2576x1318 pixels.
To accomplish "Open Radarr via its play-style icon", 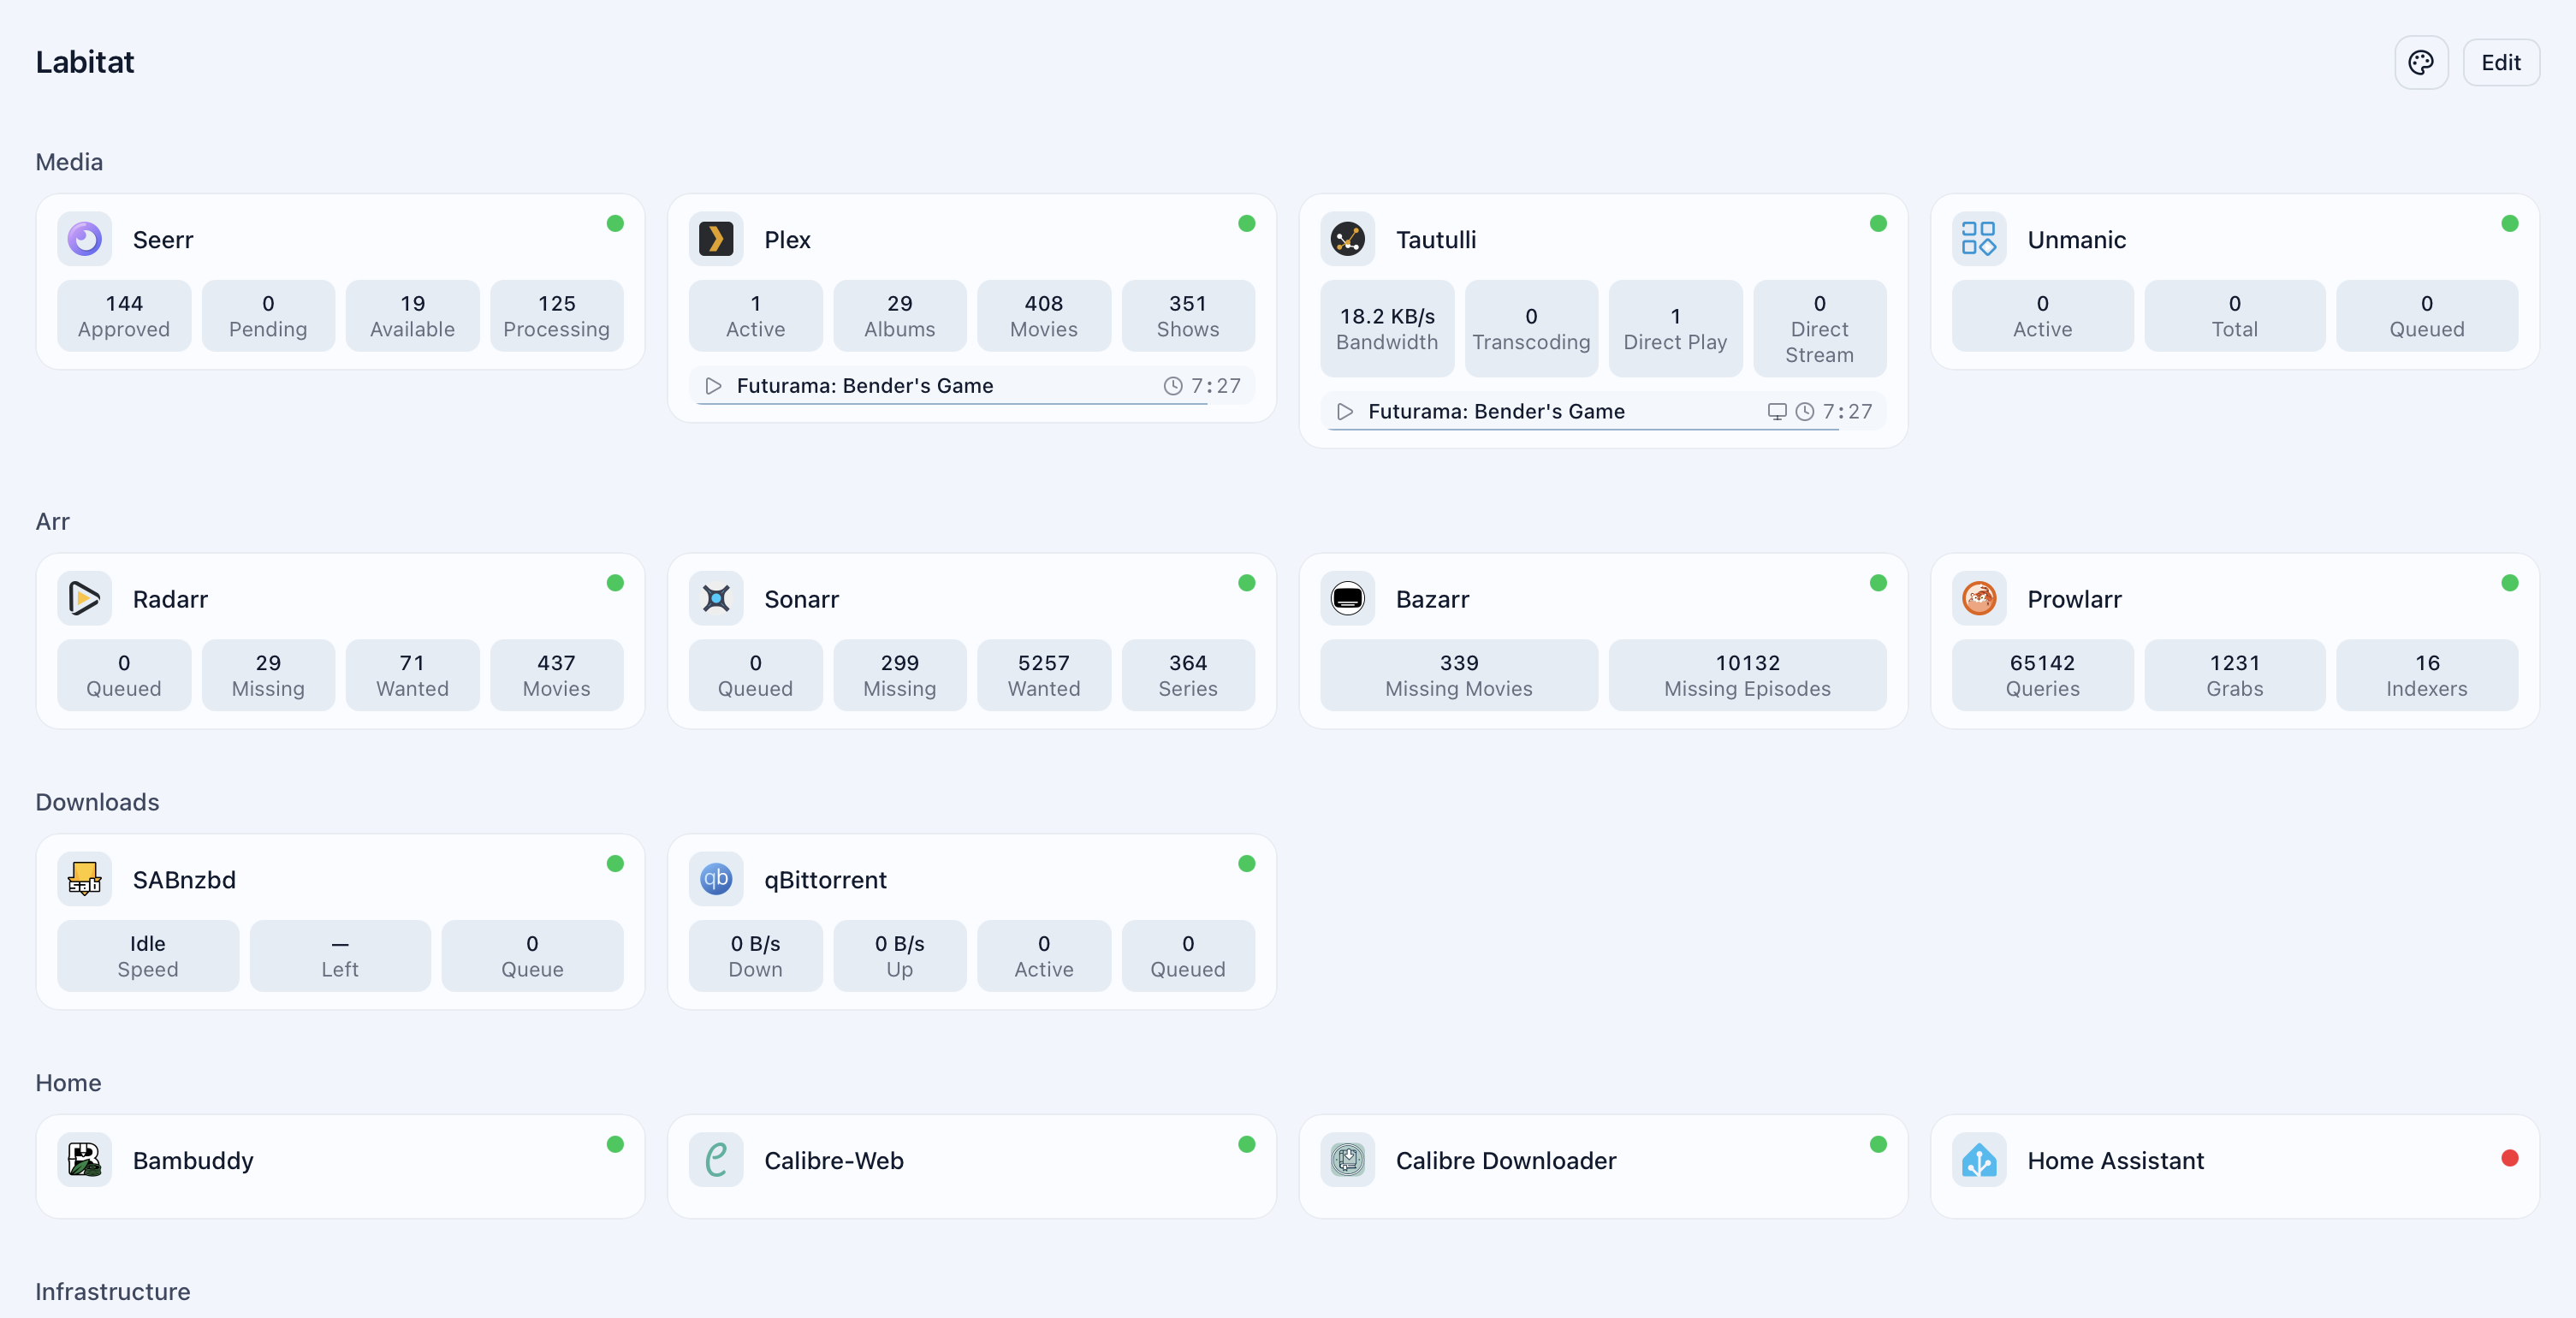I will click(x=84, y=598).
